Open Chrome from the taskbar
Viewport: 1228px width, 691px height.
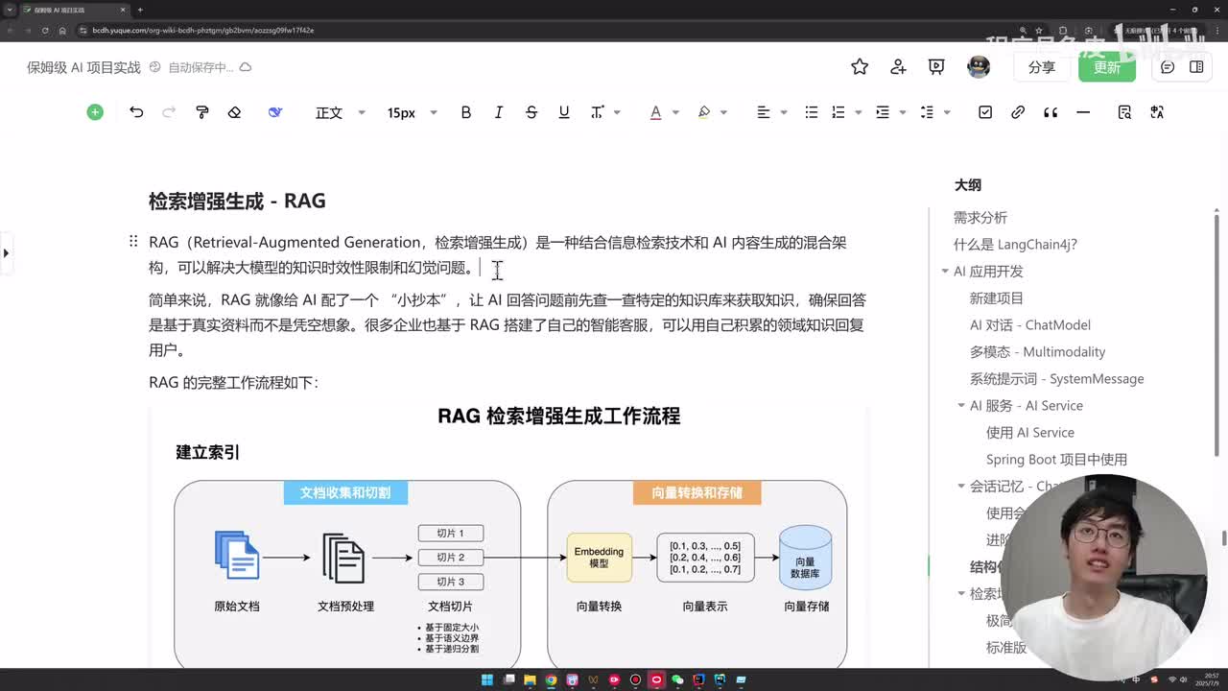(551, 679)
